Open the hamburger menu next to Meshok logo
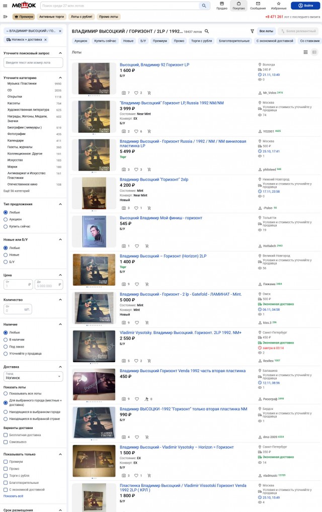The image size is (322, 512). pyautogui.click(x=5, y=6)
